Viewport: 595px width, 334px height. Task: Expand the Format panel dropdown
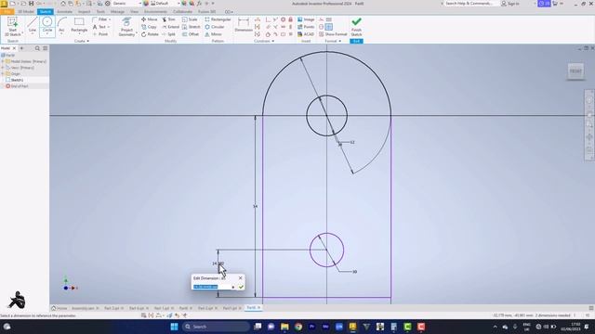pos(333,41)
